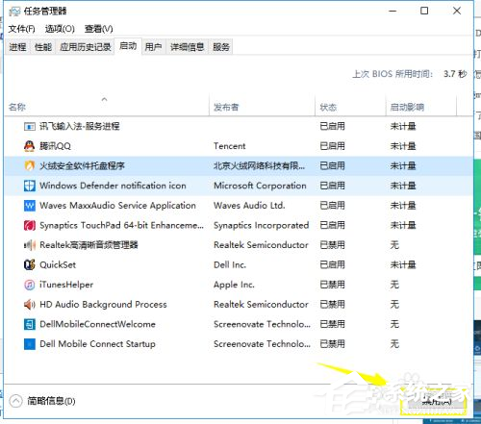The width and height of the screenshot is (481, 424).
Task: Click the Tencent publisher cell
Action: click(x=230, y=146)
